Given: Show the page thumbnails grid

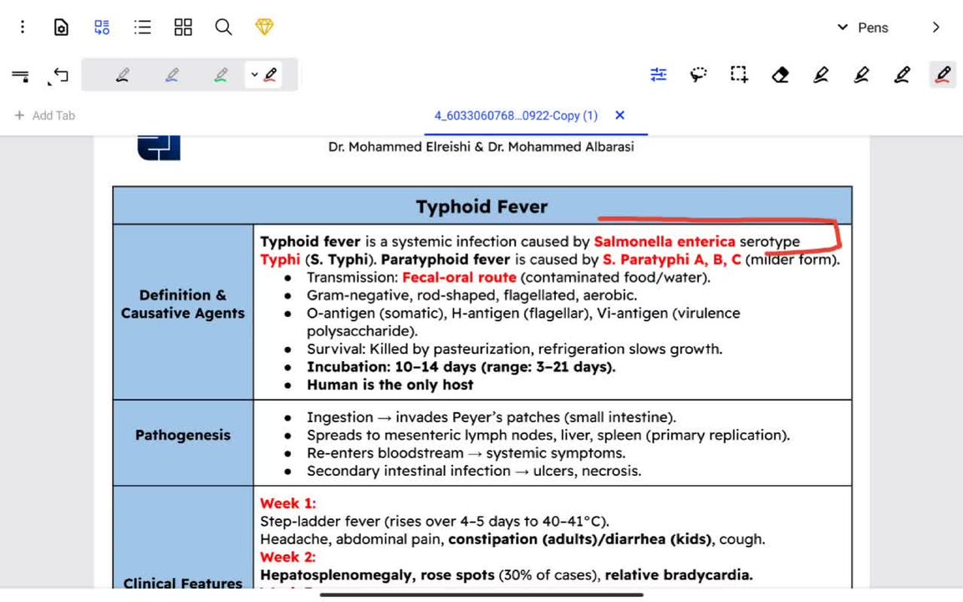Looking at the screenshot, I should (x=183, y=28).
